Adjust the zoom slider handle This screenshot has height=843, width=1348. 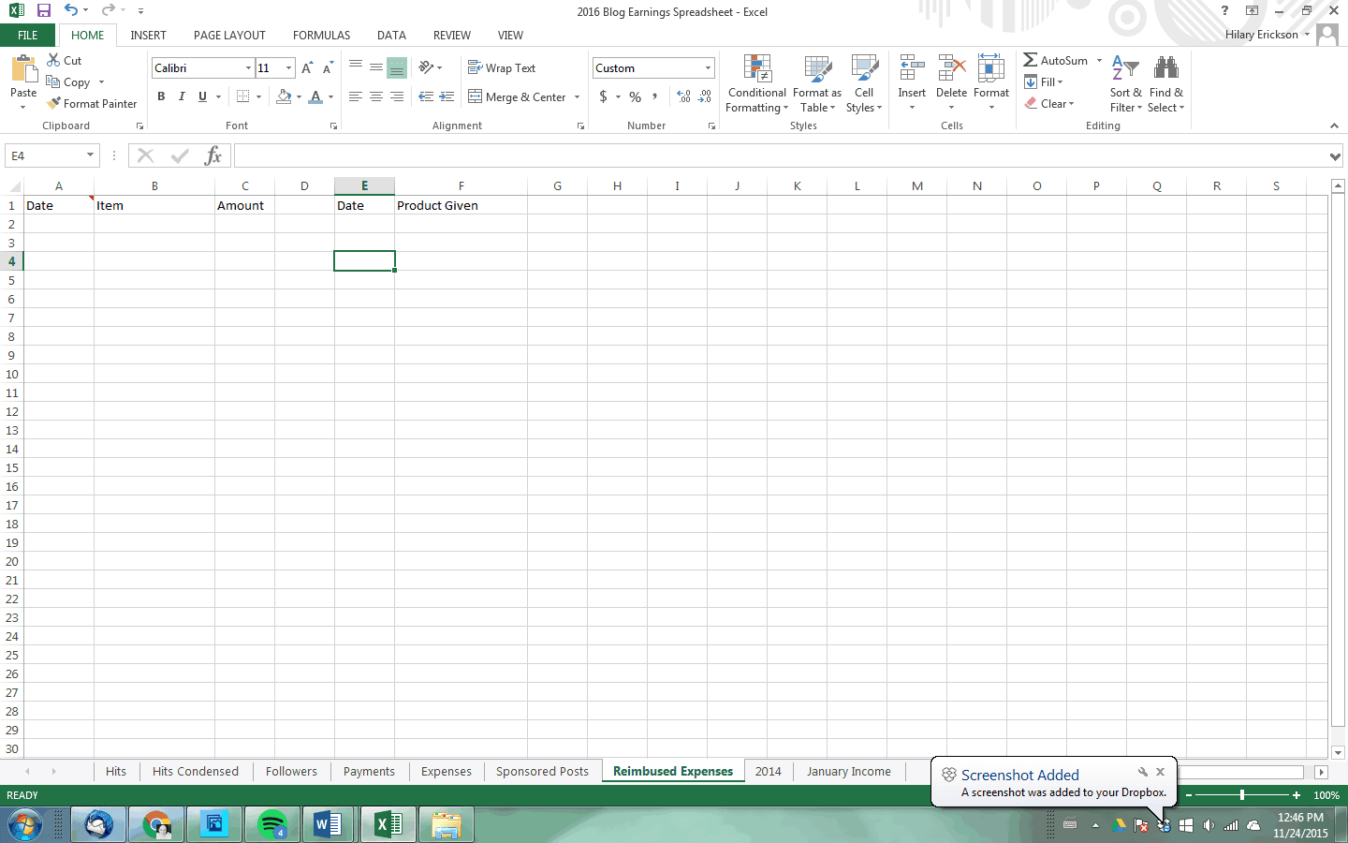coord(1242,795)
